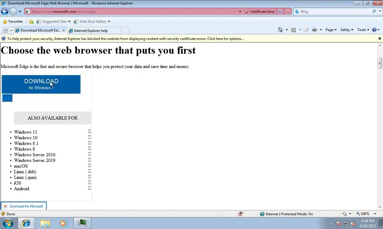Open the address bar autocomplete dropdown

[x=240, y=12]
